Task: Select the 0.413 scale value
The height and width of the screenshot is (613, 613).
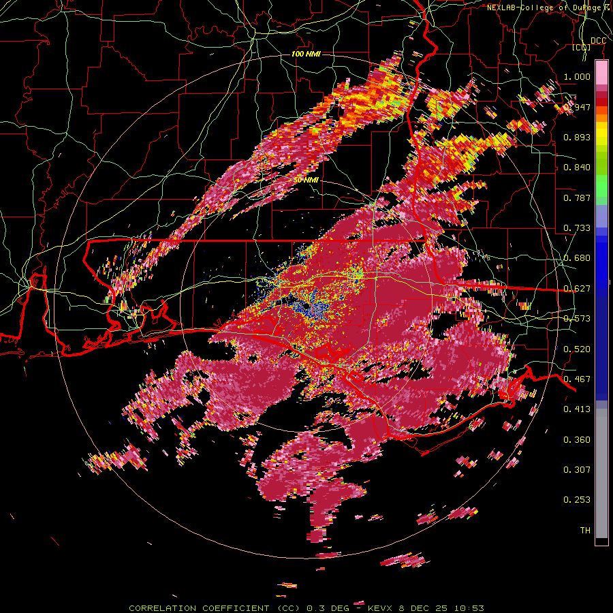Action: point(577,409)
